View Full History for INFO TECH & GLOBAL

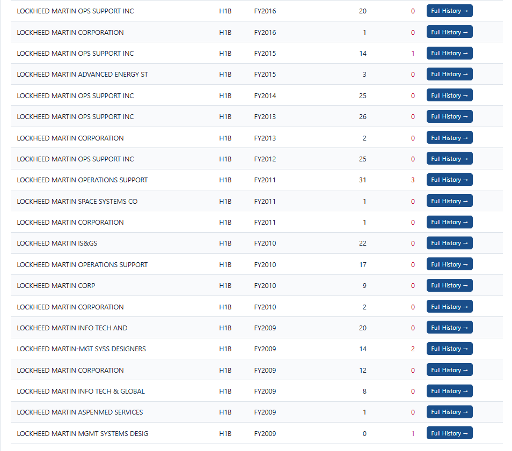[x=449, y=391]
